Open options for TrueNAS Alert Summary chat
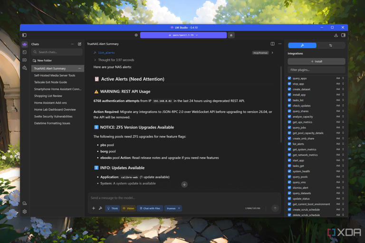The image size is (365, 243). pyautogui.click(x=80, y=69)
